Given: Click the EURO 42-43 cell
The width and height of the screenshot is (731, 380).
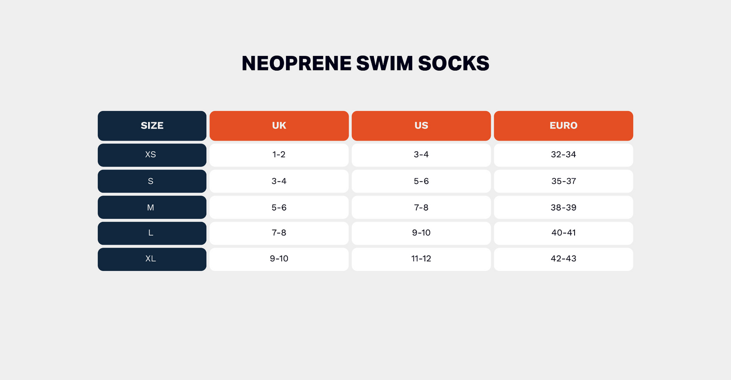Looking at the screenshot, I should point(563,259).
